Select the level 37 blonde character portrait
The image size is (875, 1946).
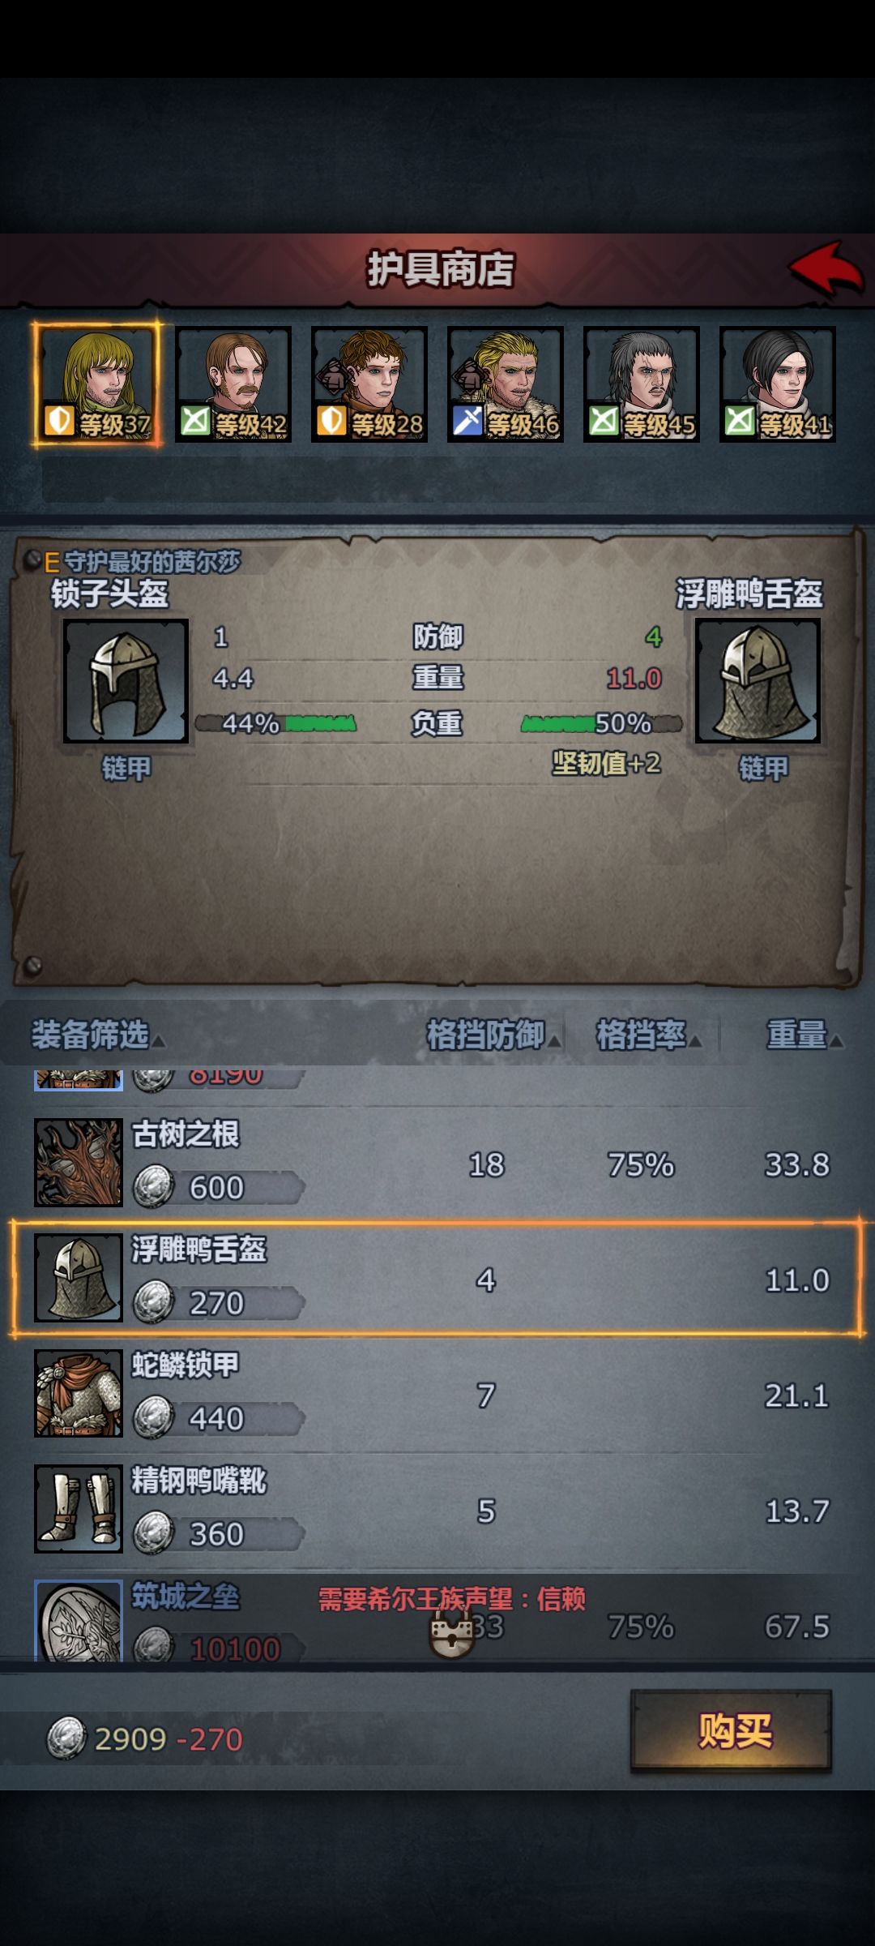pyautogui.click(x=97, y=384)
